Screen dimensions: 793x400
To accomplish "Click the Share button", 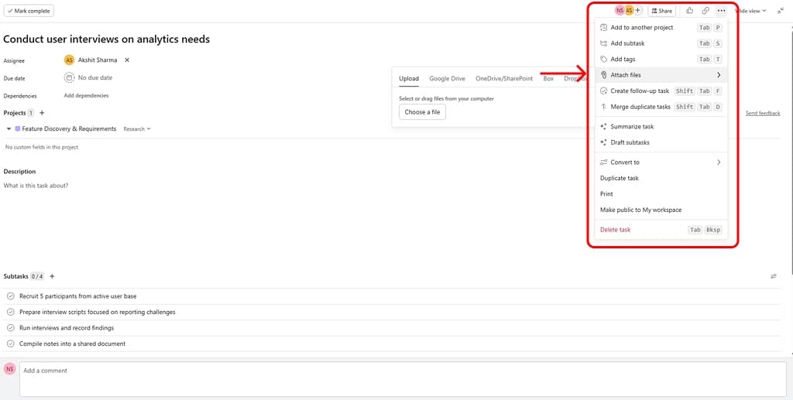I will click(x=662, y=11).
